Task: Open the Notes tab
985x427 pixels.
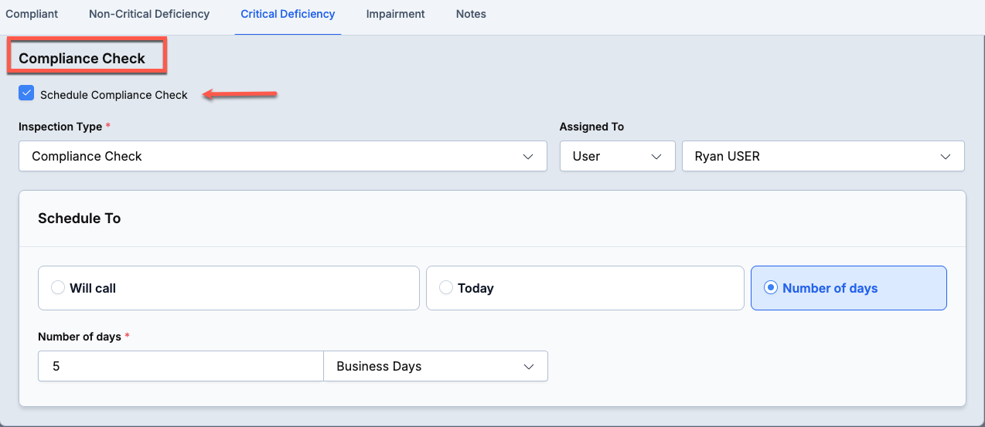Action: pyautogui.click(x=471, y=14)
